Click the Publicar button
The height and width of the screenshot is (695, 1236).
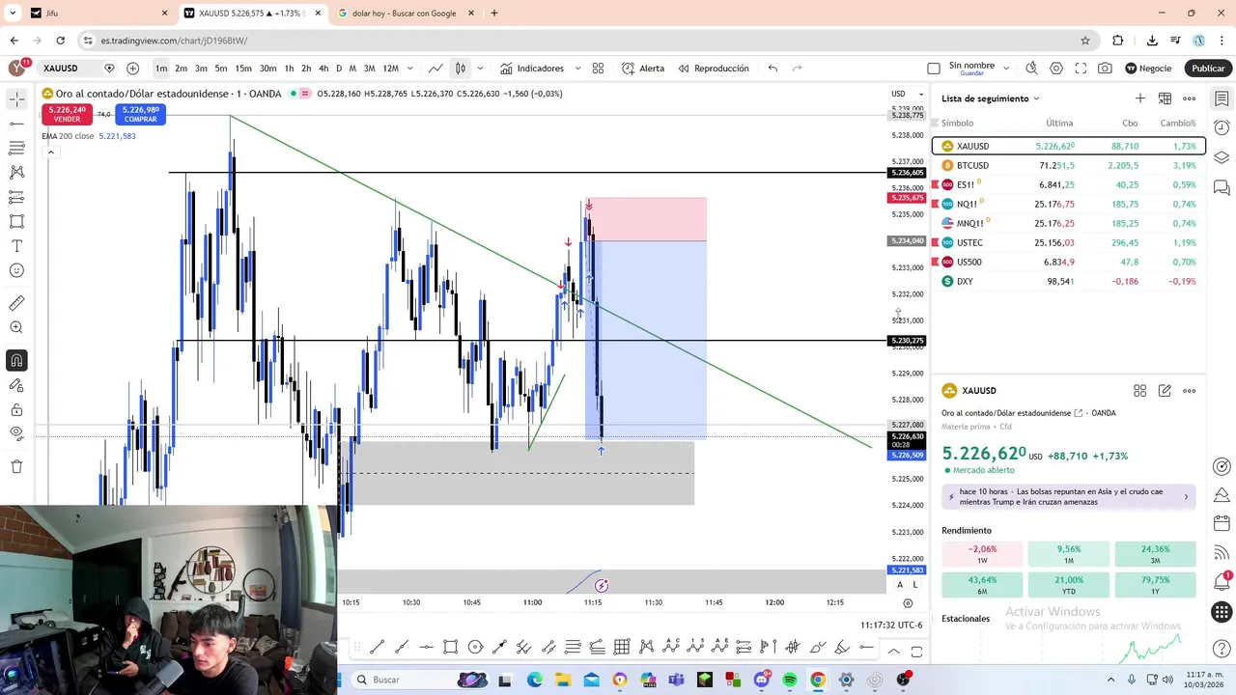pos(1208,69)
